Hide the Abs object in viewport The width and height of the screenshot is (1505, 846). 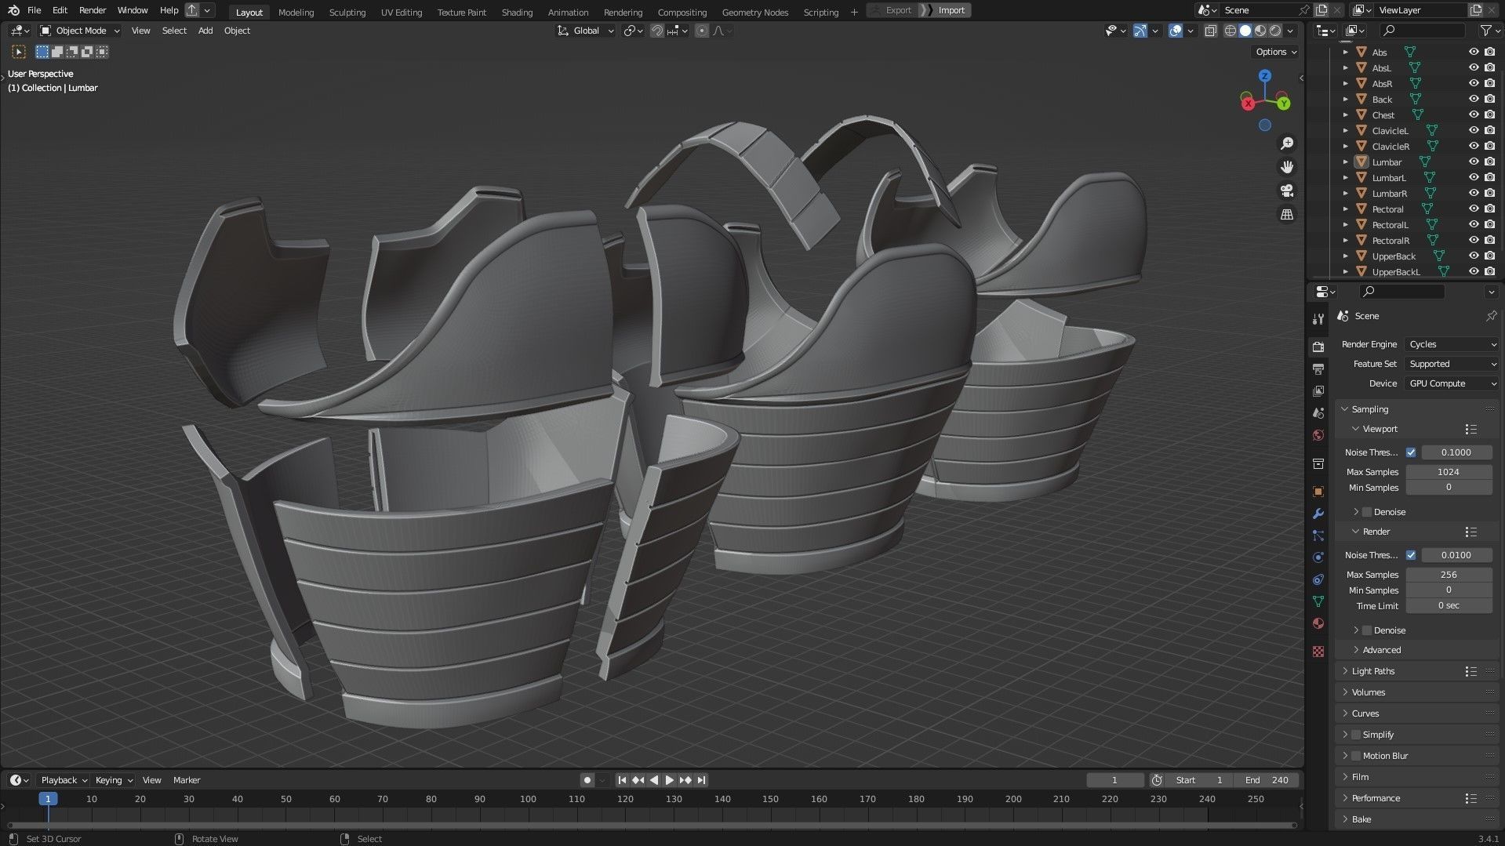tap(1474, 52)
